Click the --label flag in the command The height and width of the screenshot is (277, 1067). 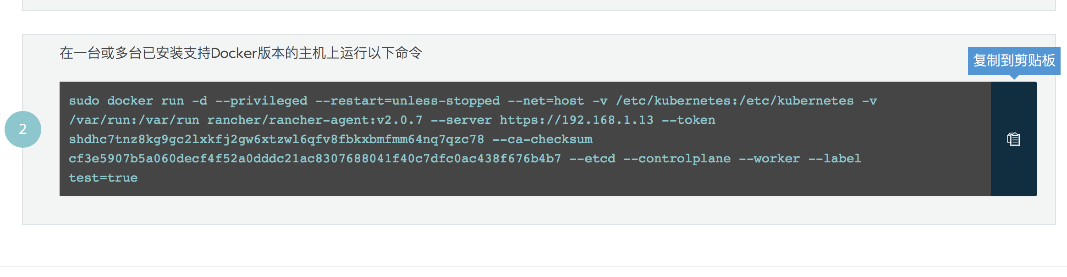tap(835, 159)
